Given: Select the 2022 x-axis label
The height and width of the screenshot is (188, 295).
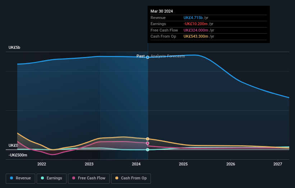Looking at the screenshot, I should (x=42, y=164).
